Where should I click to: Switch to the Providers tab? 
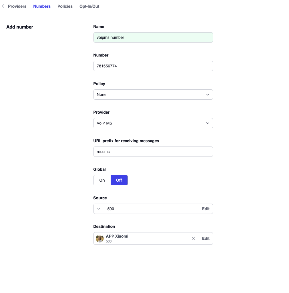click(x=17, y=6)
